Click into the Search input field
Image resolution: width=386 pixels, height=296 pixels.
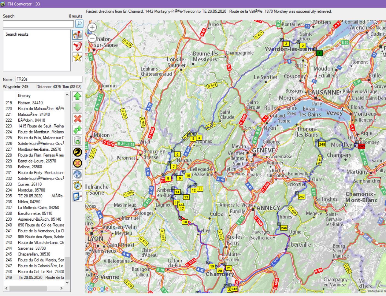pyautogui.click(x=38, y=24)
